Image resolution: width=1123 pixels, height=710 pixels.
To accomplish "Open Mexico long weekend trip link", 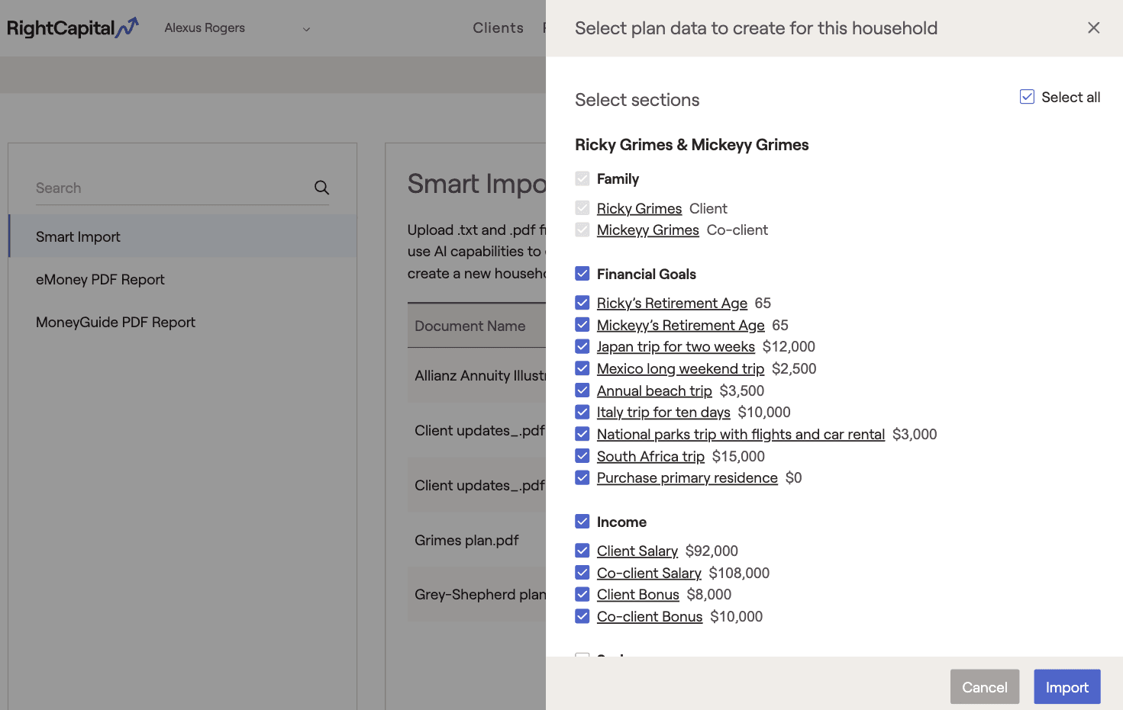I will coord(680,369).
